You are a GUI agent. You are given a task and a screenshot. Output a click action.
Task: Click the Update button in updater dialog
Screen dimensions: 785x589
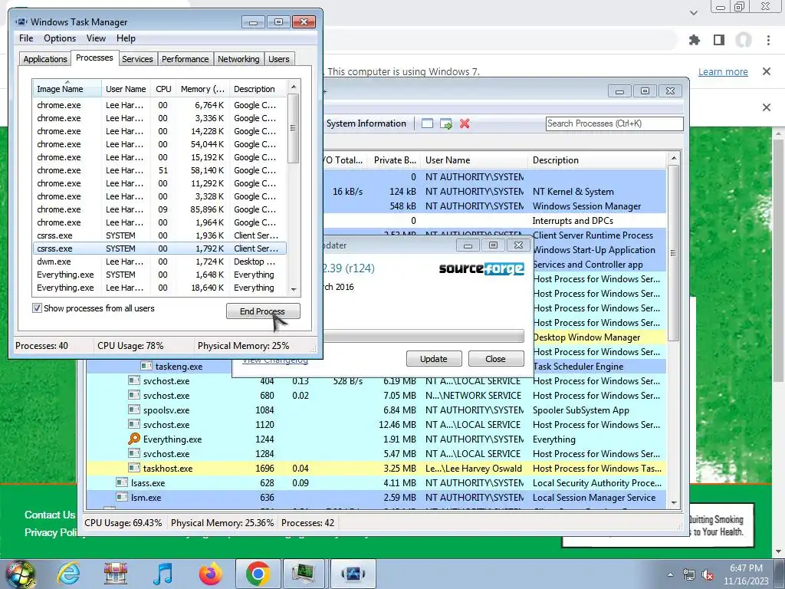click(434, 359)
